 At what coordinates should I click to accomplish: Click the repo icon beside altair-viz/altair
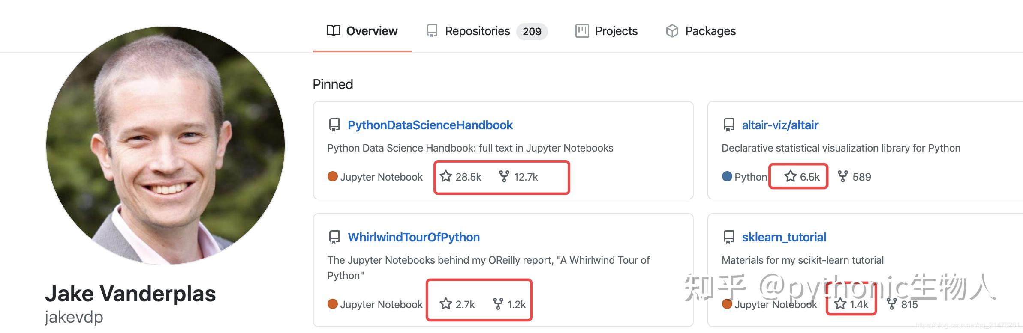point(728,125)
